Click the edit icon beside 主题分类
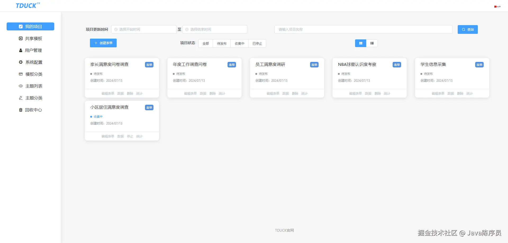 pos(21,98)
